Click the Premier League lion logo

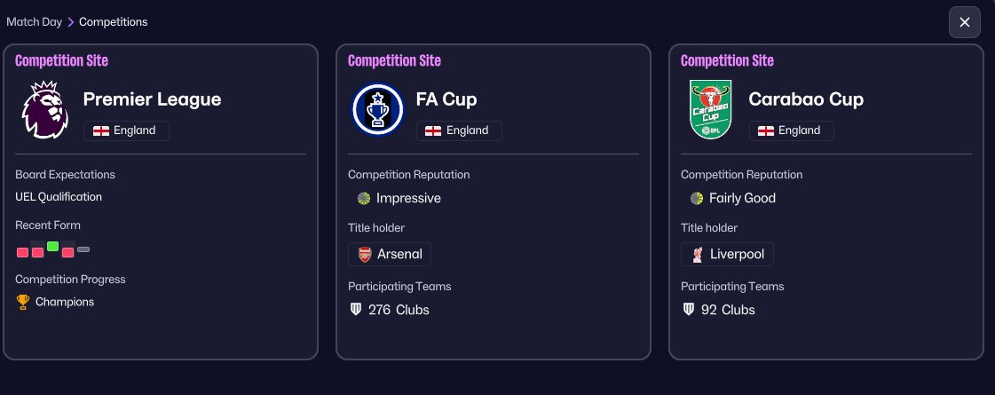[44, 110]
